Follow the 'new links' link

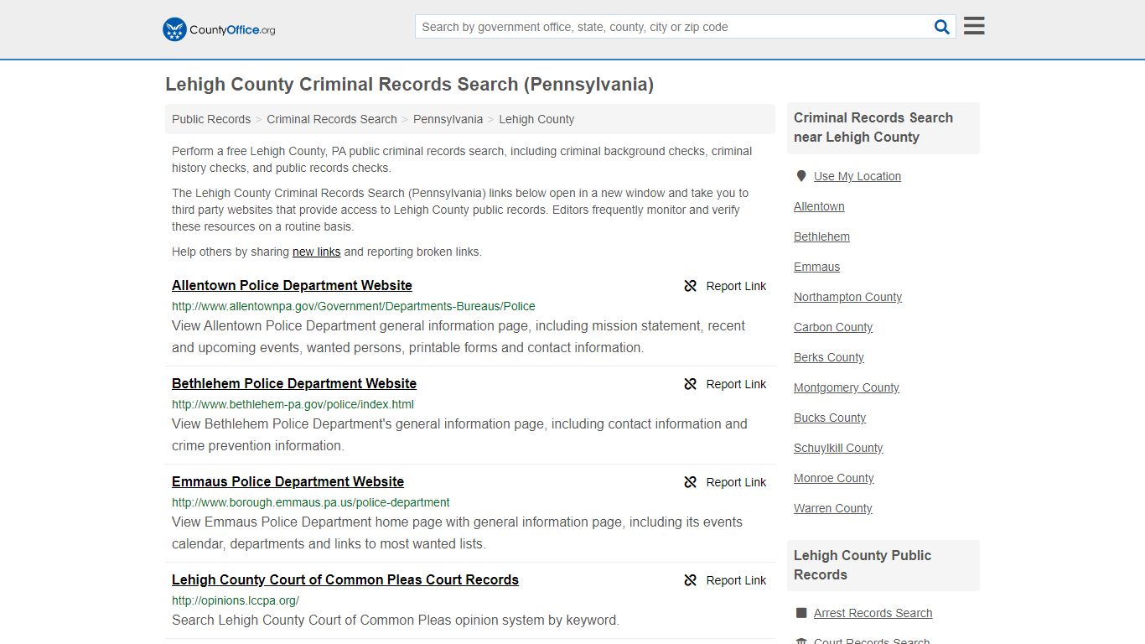coord(317,252)
